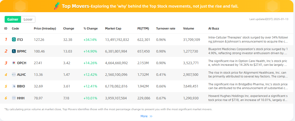Image resolution: width=295 pixels, height=121 pixels.
Task: Read the Howard Hughes Holdings AI Buzz summary
Action: [x=248, y=98]
